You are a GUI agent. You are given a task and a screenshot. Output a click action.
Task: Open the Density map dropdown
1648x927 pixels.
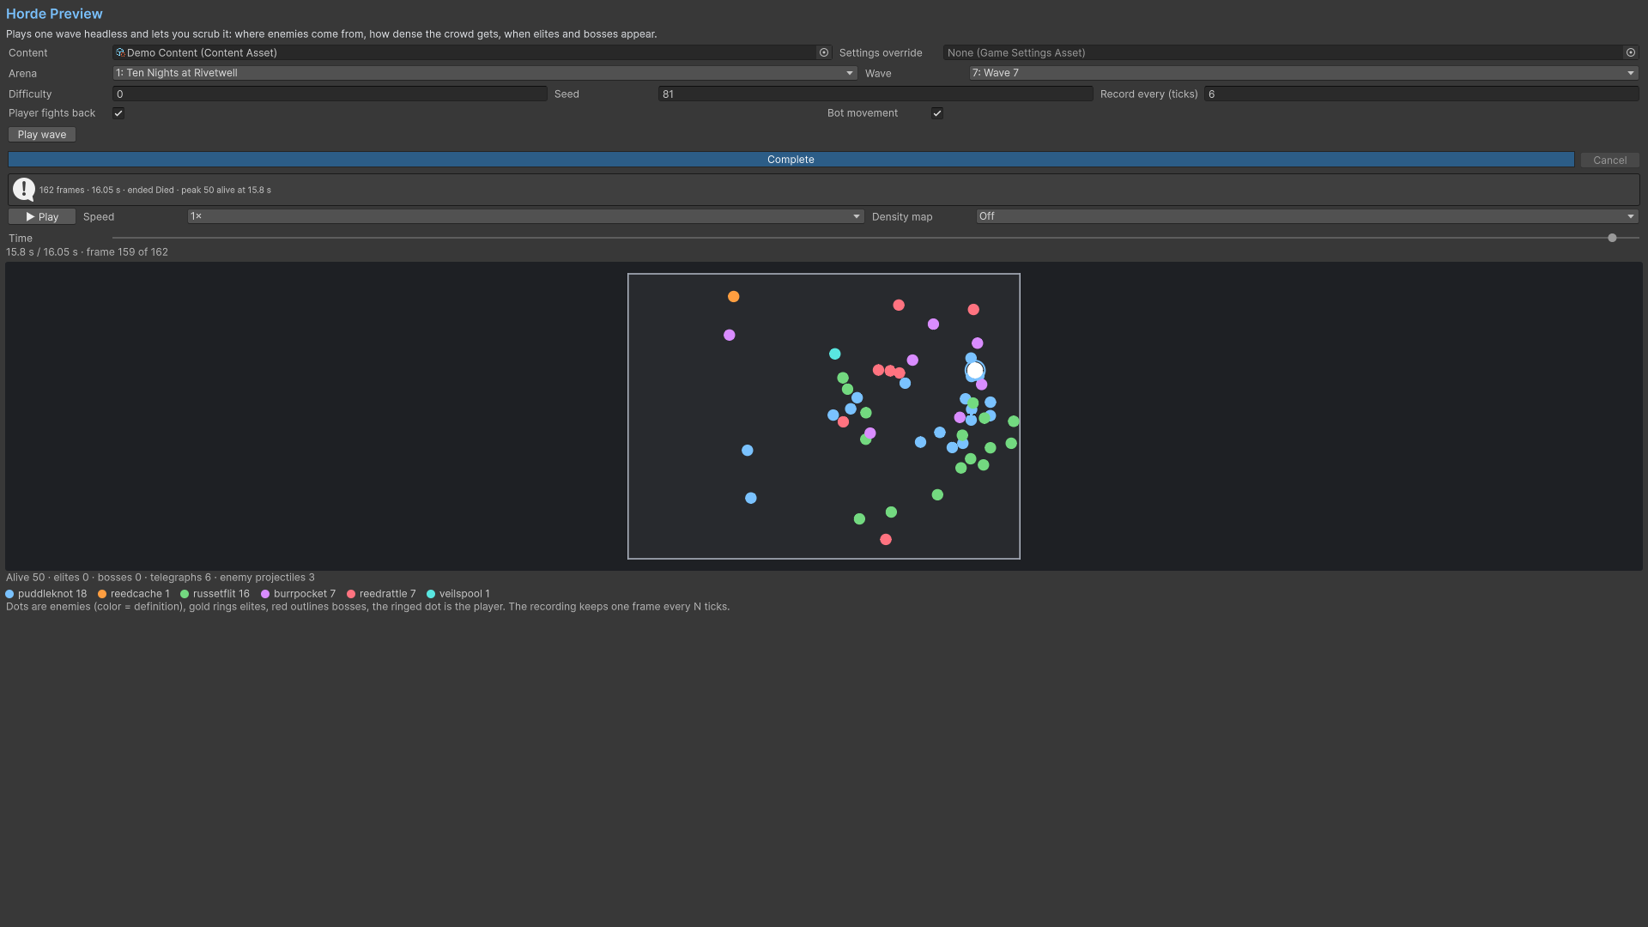pos(1307,216)
